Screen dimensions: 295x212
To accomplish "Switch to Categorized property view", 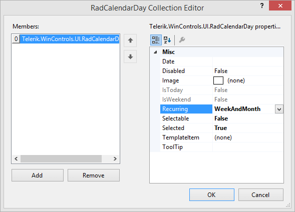I will pos(156,40).
